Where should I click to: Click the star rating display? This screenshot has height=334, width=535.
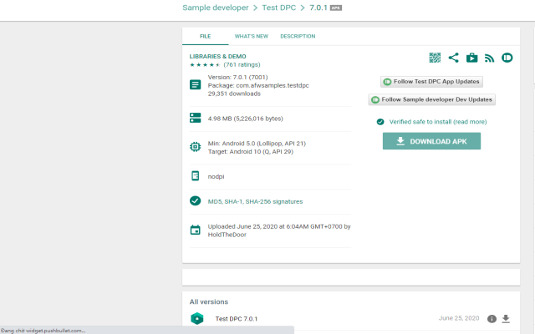click(205, 65)
